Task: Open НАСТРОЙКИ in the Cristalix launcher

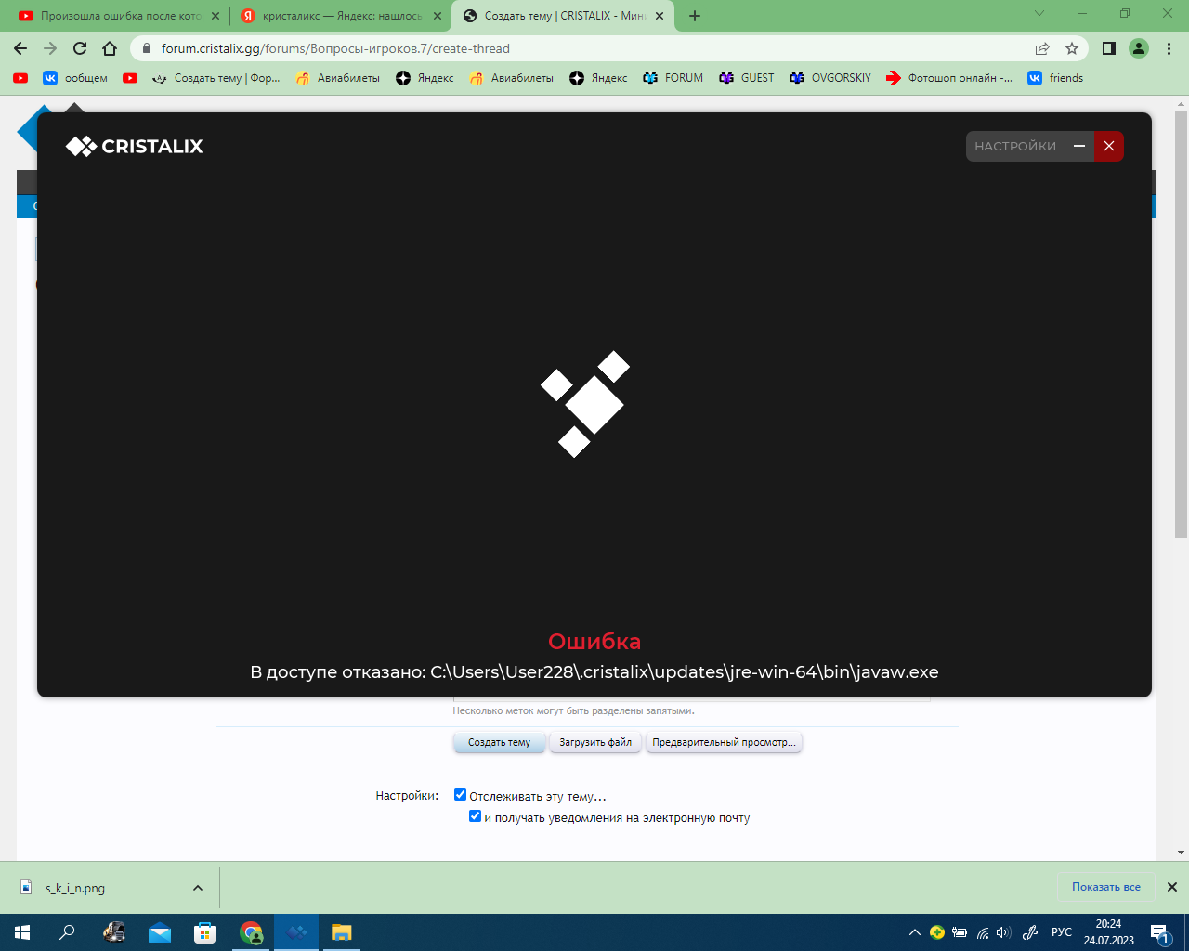Action: (x=1015, y=146)
